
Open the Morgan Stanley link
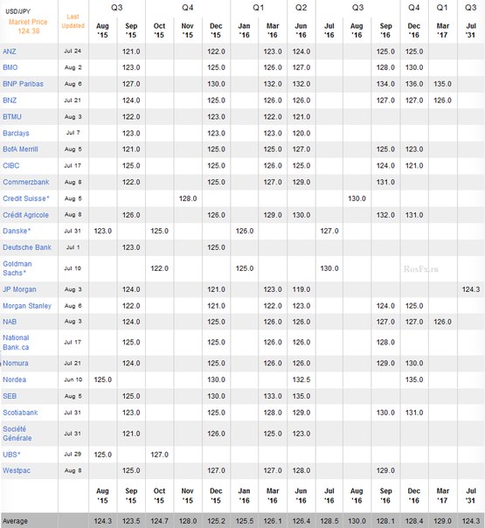click(27, 306)
